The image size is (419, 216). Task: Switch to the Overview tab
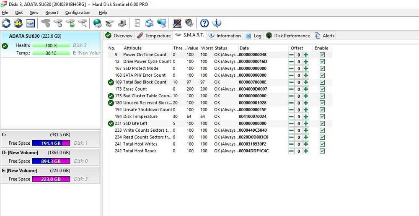pyautogui.click(x=119, y=36)
